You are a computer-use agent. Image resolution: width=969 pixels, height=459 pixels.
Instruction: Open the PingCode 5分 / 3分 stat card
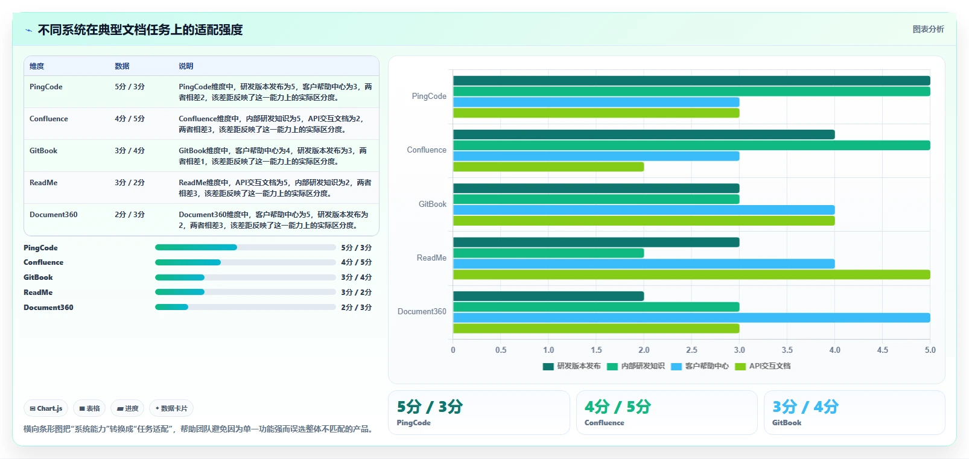(x=479, y=413)
